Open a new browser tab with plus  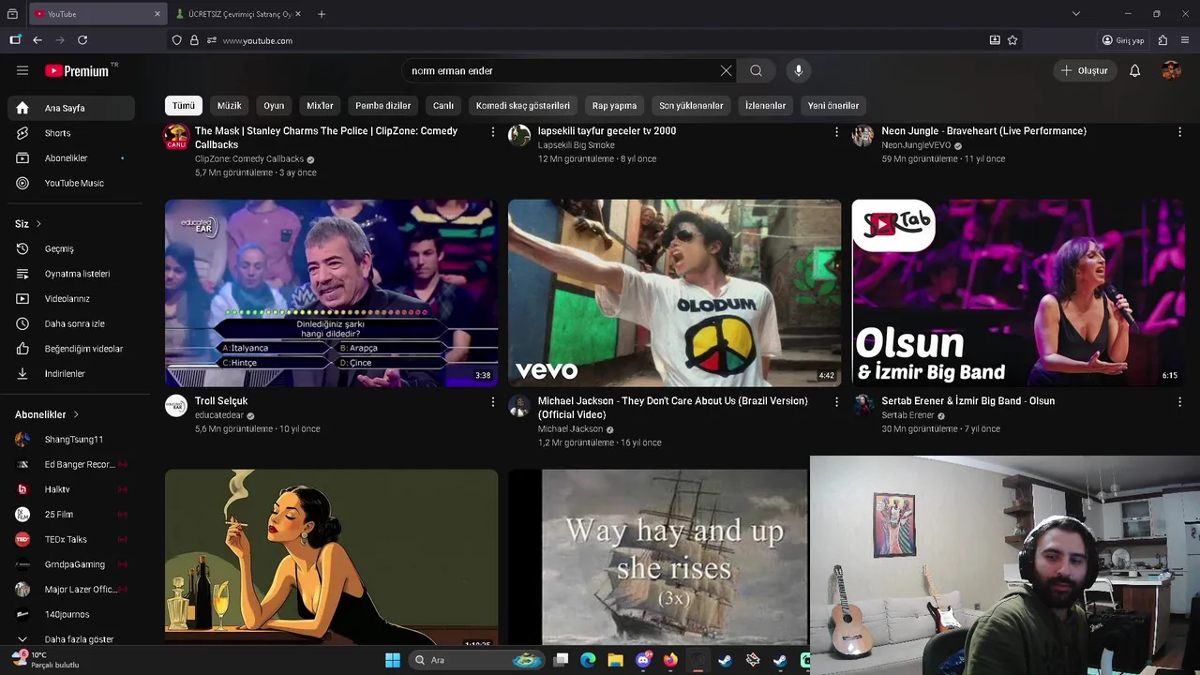pyautogui.click(x=322, y=14)
